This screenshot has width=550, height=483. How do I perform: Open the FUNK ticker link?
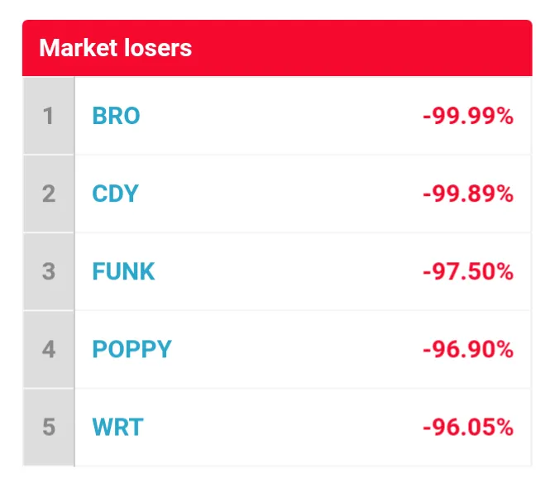click(123, 271)
